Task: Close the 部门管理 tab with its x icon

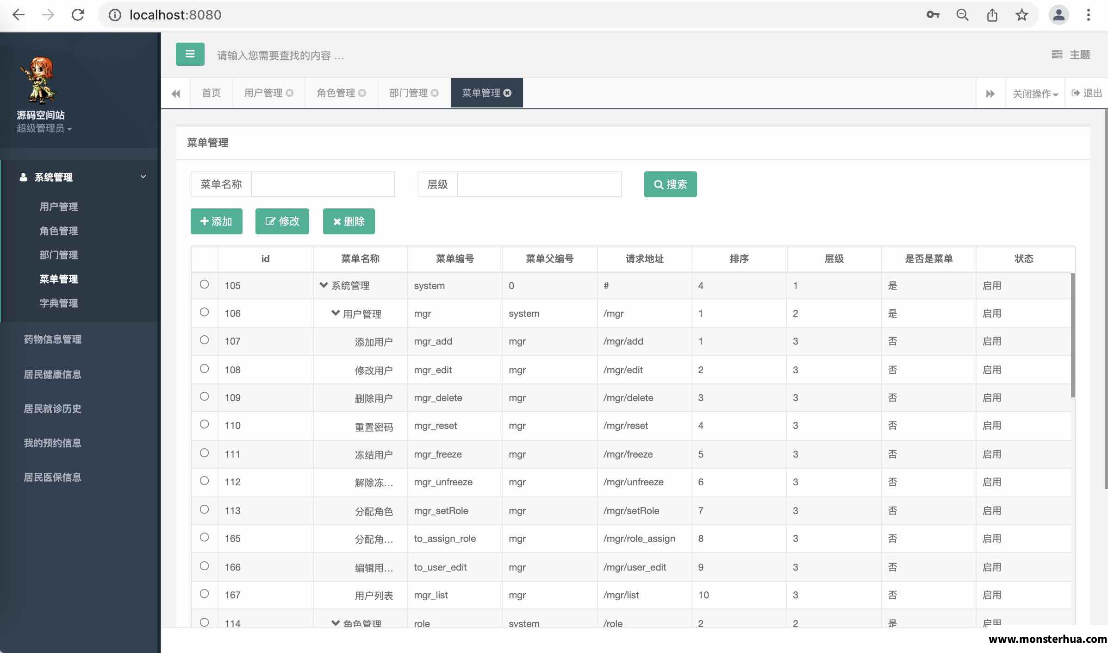Action: coord(435,93)
